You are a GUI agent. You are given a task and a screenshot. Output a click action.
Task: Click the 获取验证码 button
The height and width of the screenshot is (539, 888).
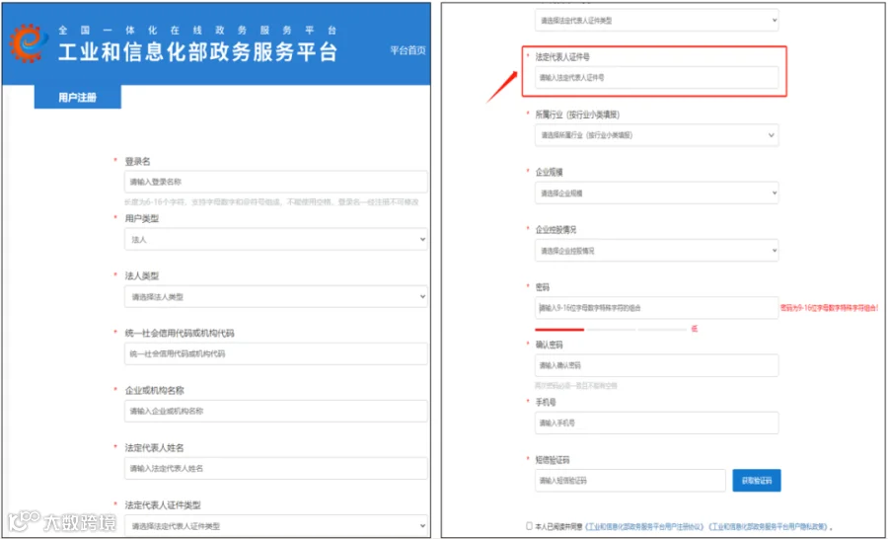[x=757, y=480]
